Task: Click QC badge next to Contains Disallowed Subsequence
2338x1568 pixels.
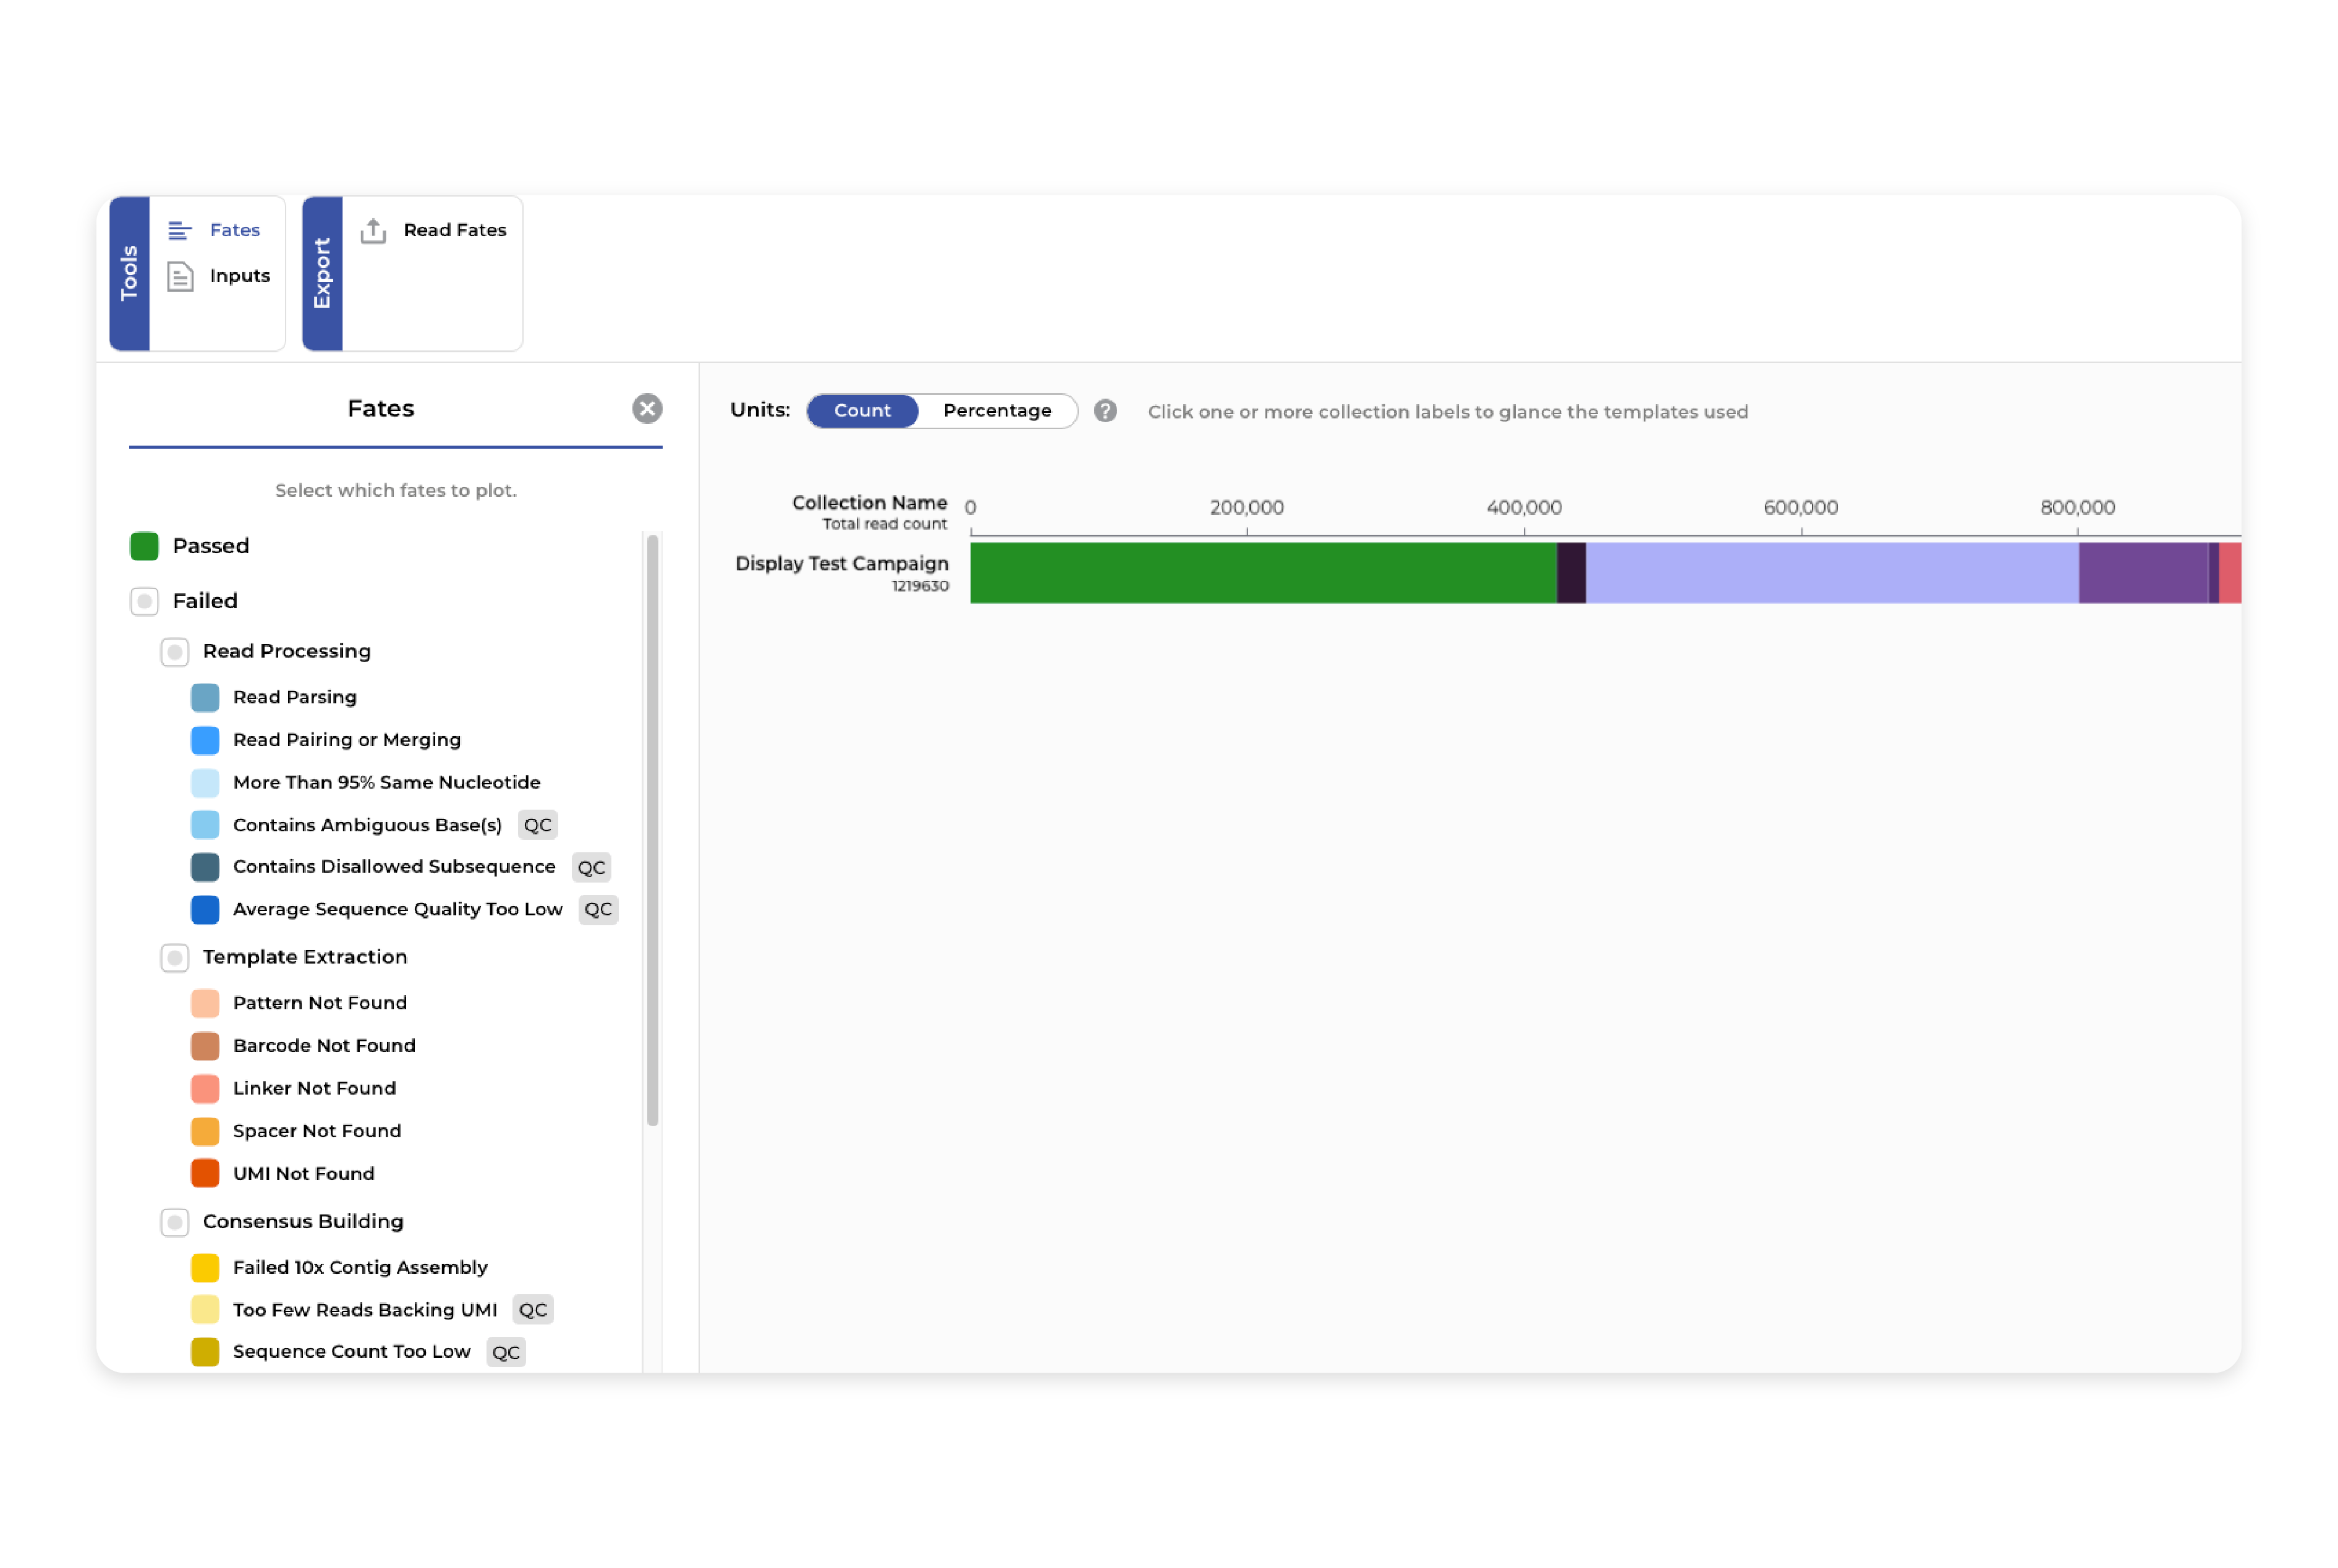Action: click(591, 868)
